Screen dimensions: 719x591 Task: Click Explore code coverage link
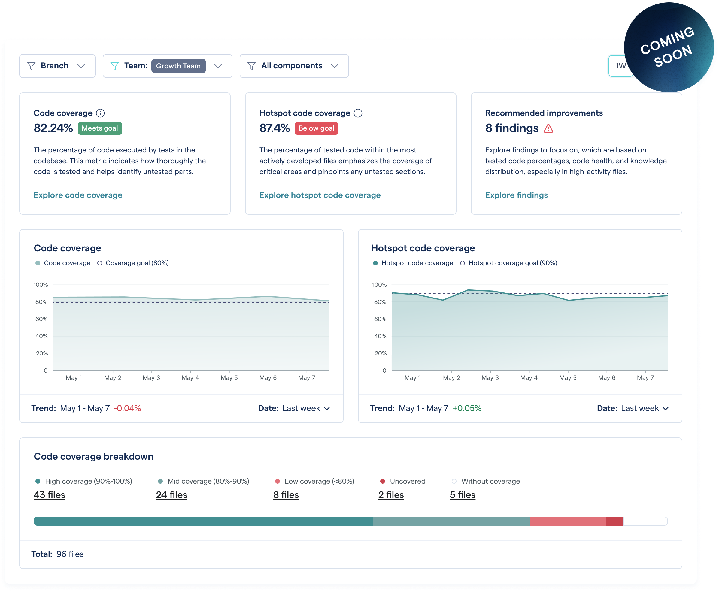pyautogui.click(x=78, y=195)
